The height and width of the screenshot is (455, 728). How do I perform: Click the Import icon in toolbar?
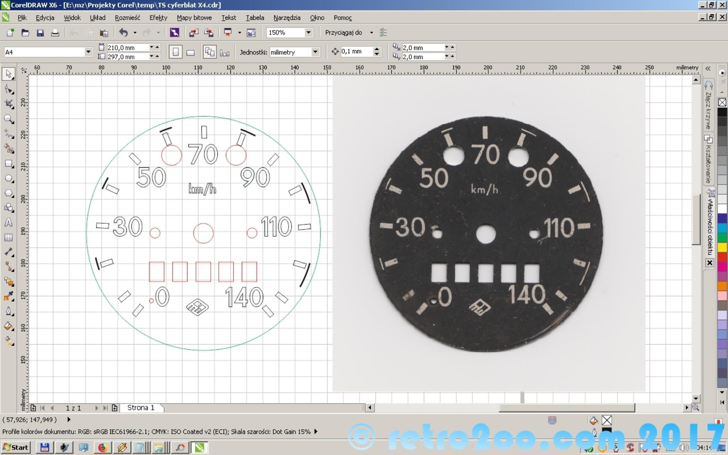tap(194, 33)
